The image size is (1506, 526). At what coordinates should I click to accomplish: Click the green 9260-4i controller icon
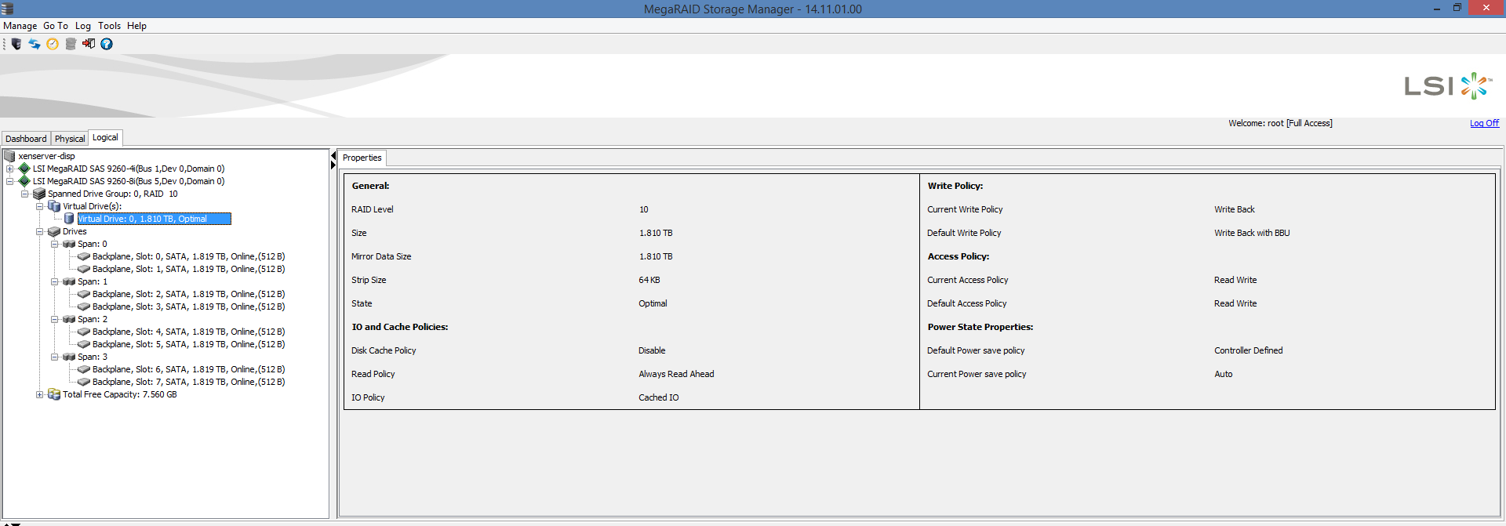coord(24,169)
